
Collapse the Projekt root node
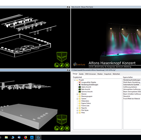(x=75, y=80)
